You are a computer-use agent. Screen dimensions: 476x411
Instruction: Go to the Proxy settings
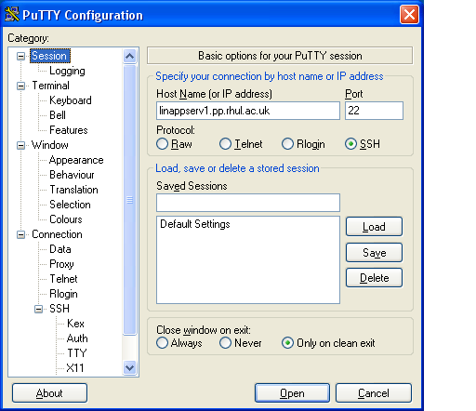pyautogui.click(x=61, y=264)
